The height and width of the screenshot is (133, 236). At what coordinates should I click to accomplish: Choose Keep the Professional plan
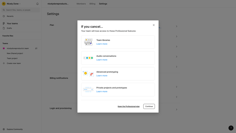129,107
